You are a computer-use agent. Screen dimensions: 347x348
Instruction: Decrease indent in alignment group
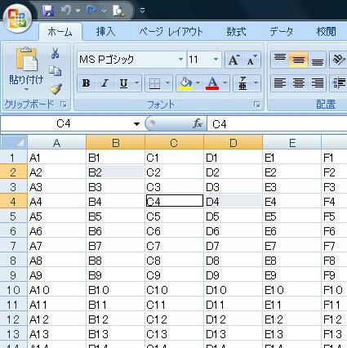[339, 83]
